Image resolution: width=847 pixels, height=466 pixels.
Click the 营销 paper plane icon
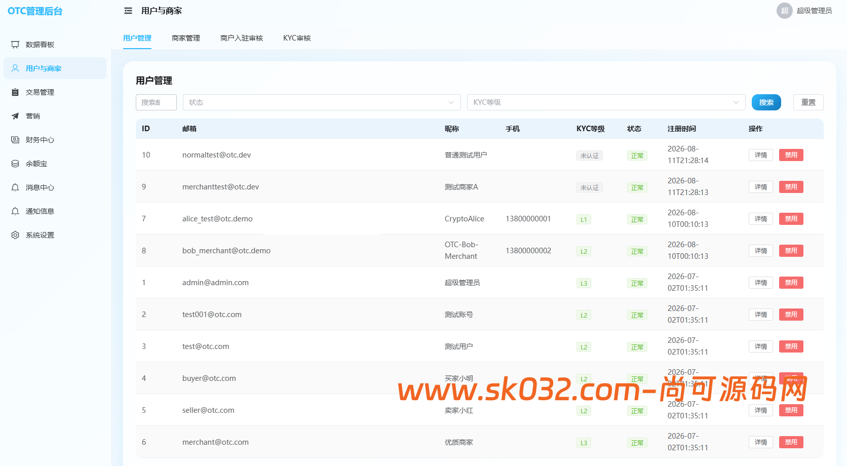(x=15, y=116)
